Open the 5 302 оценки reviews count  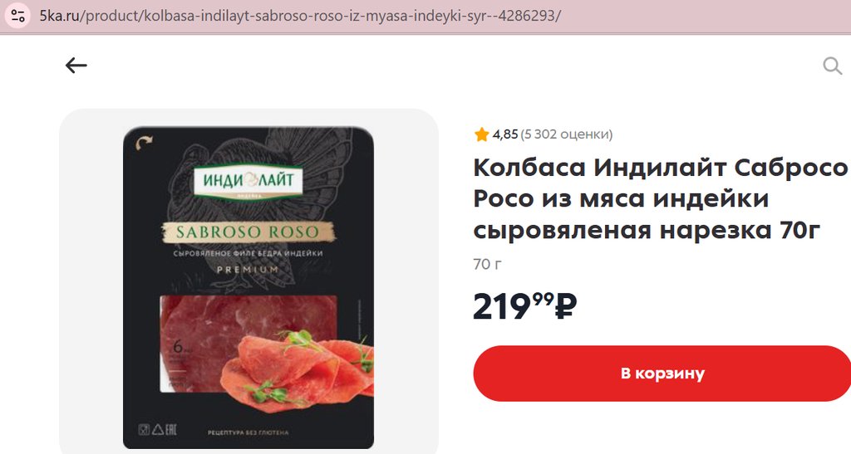566,134
